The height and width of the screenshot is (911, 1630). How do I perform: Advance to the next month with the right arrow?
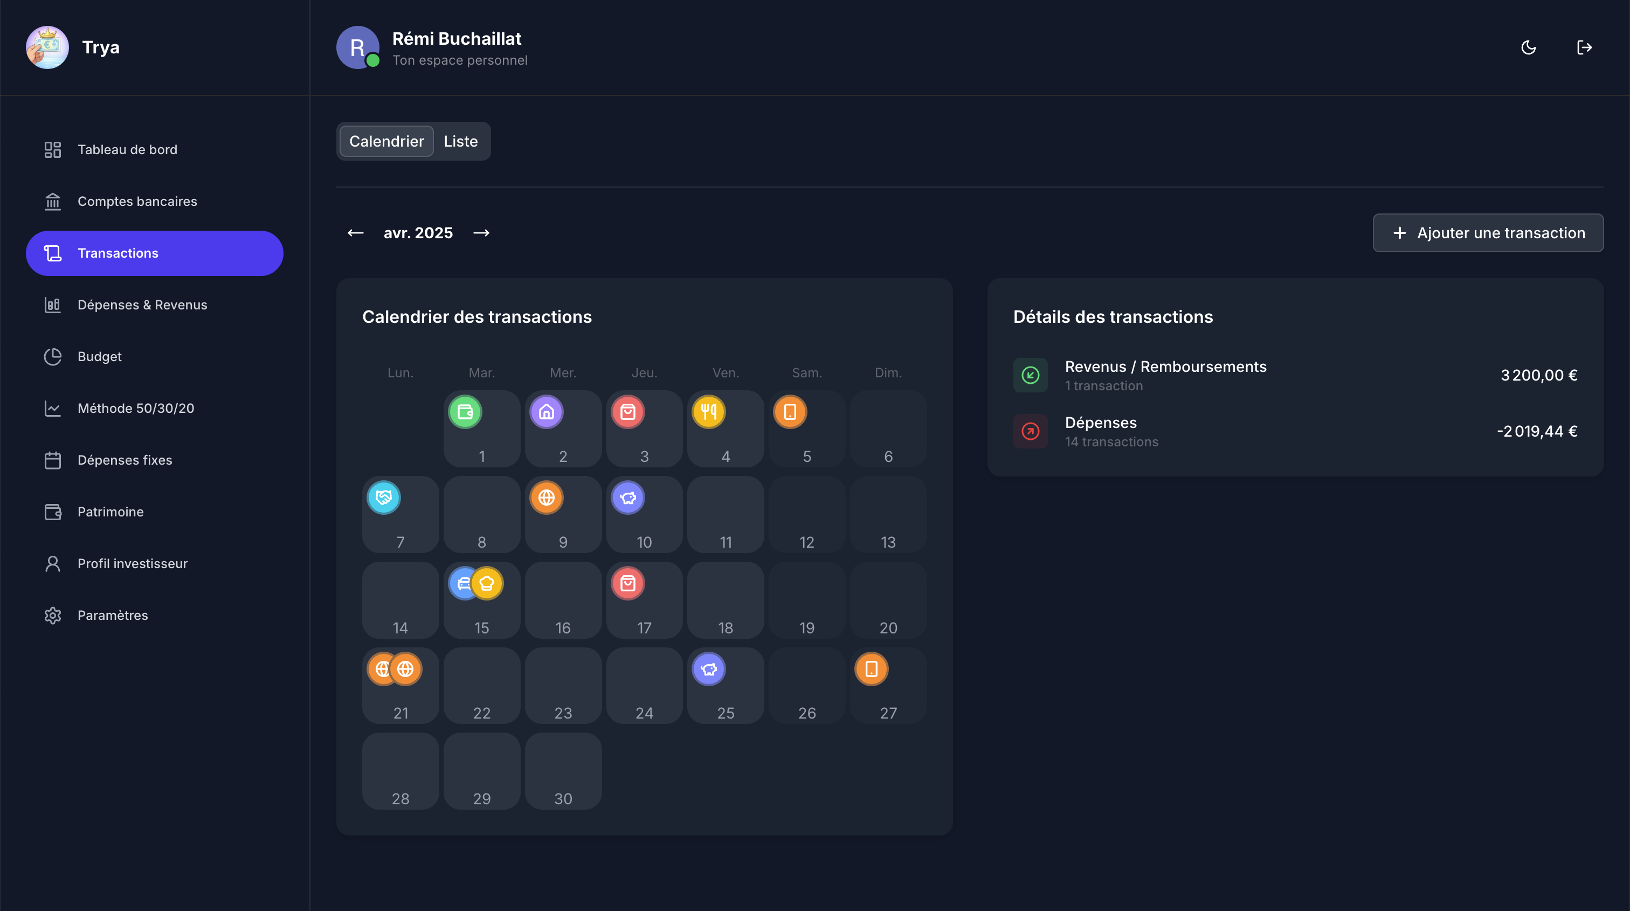pyautogui.click(x=481, y=233)
